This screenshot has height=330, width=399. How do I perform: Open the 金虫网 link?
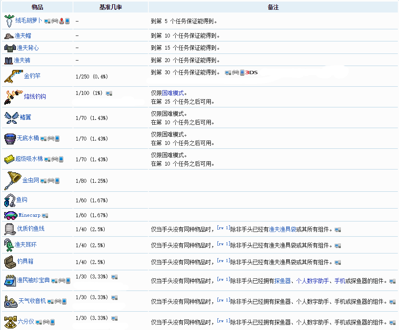(x=31, y=180)
